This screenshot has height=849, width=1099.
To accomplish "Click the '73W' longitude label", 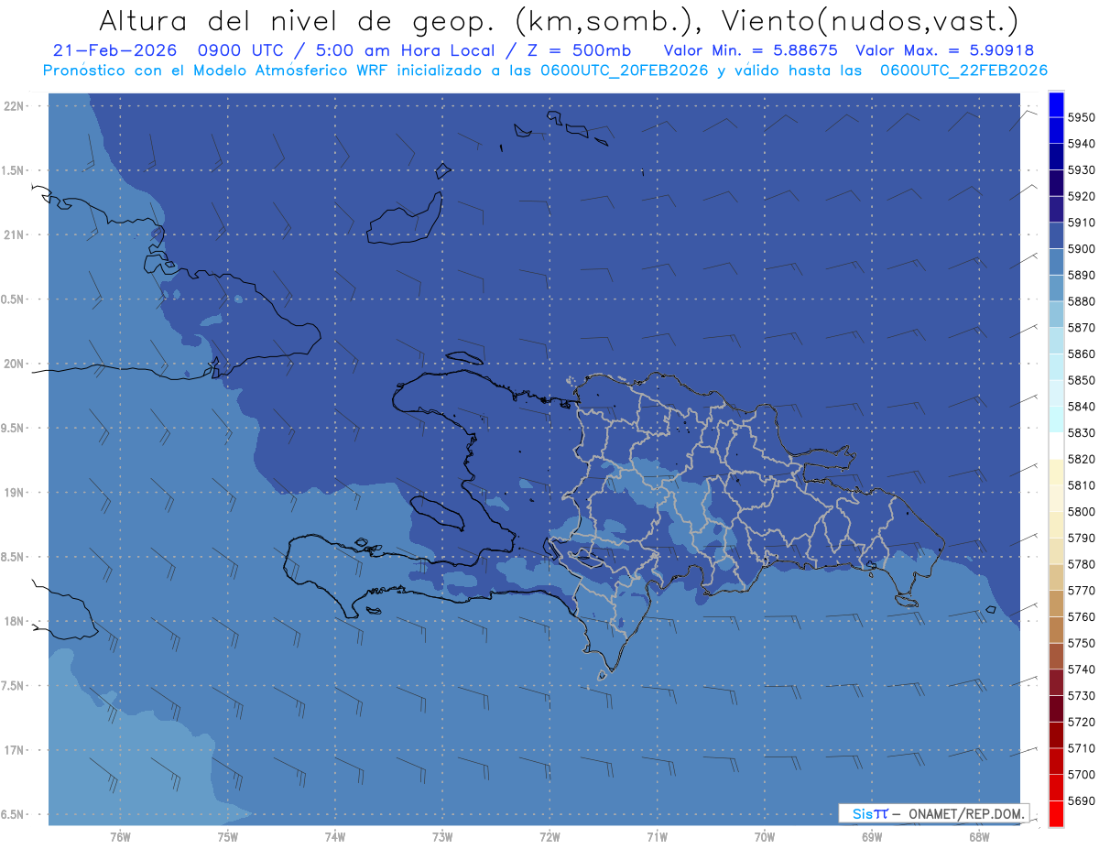I will [x=442, y=837].
